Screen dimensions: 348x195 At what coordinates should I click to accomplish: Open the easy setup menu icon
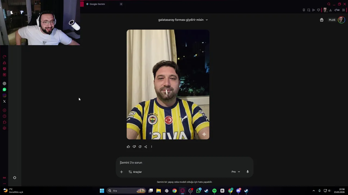(x=343, y=10)
